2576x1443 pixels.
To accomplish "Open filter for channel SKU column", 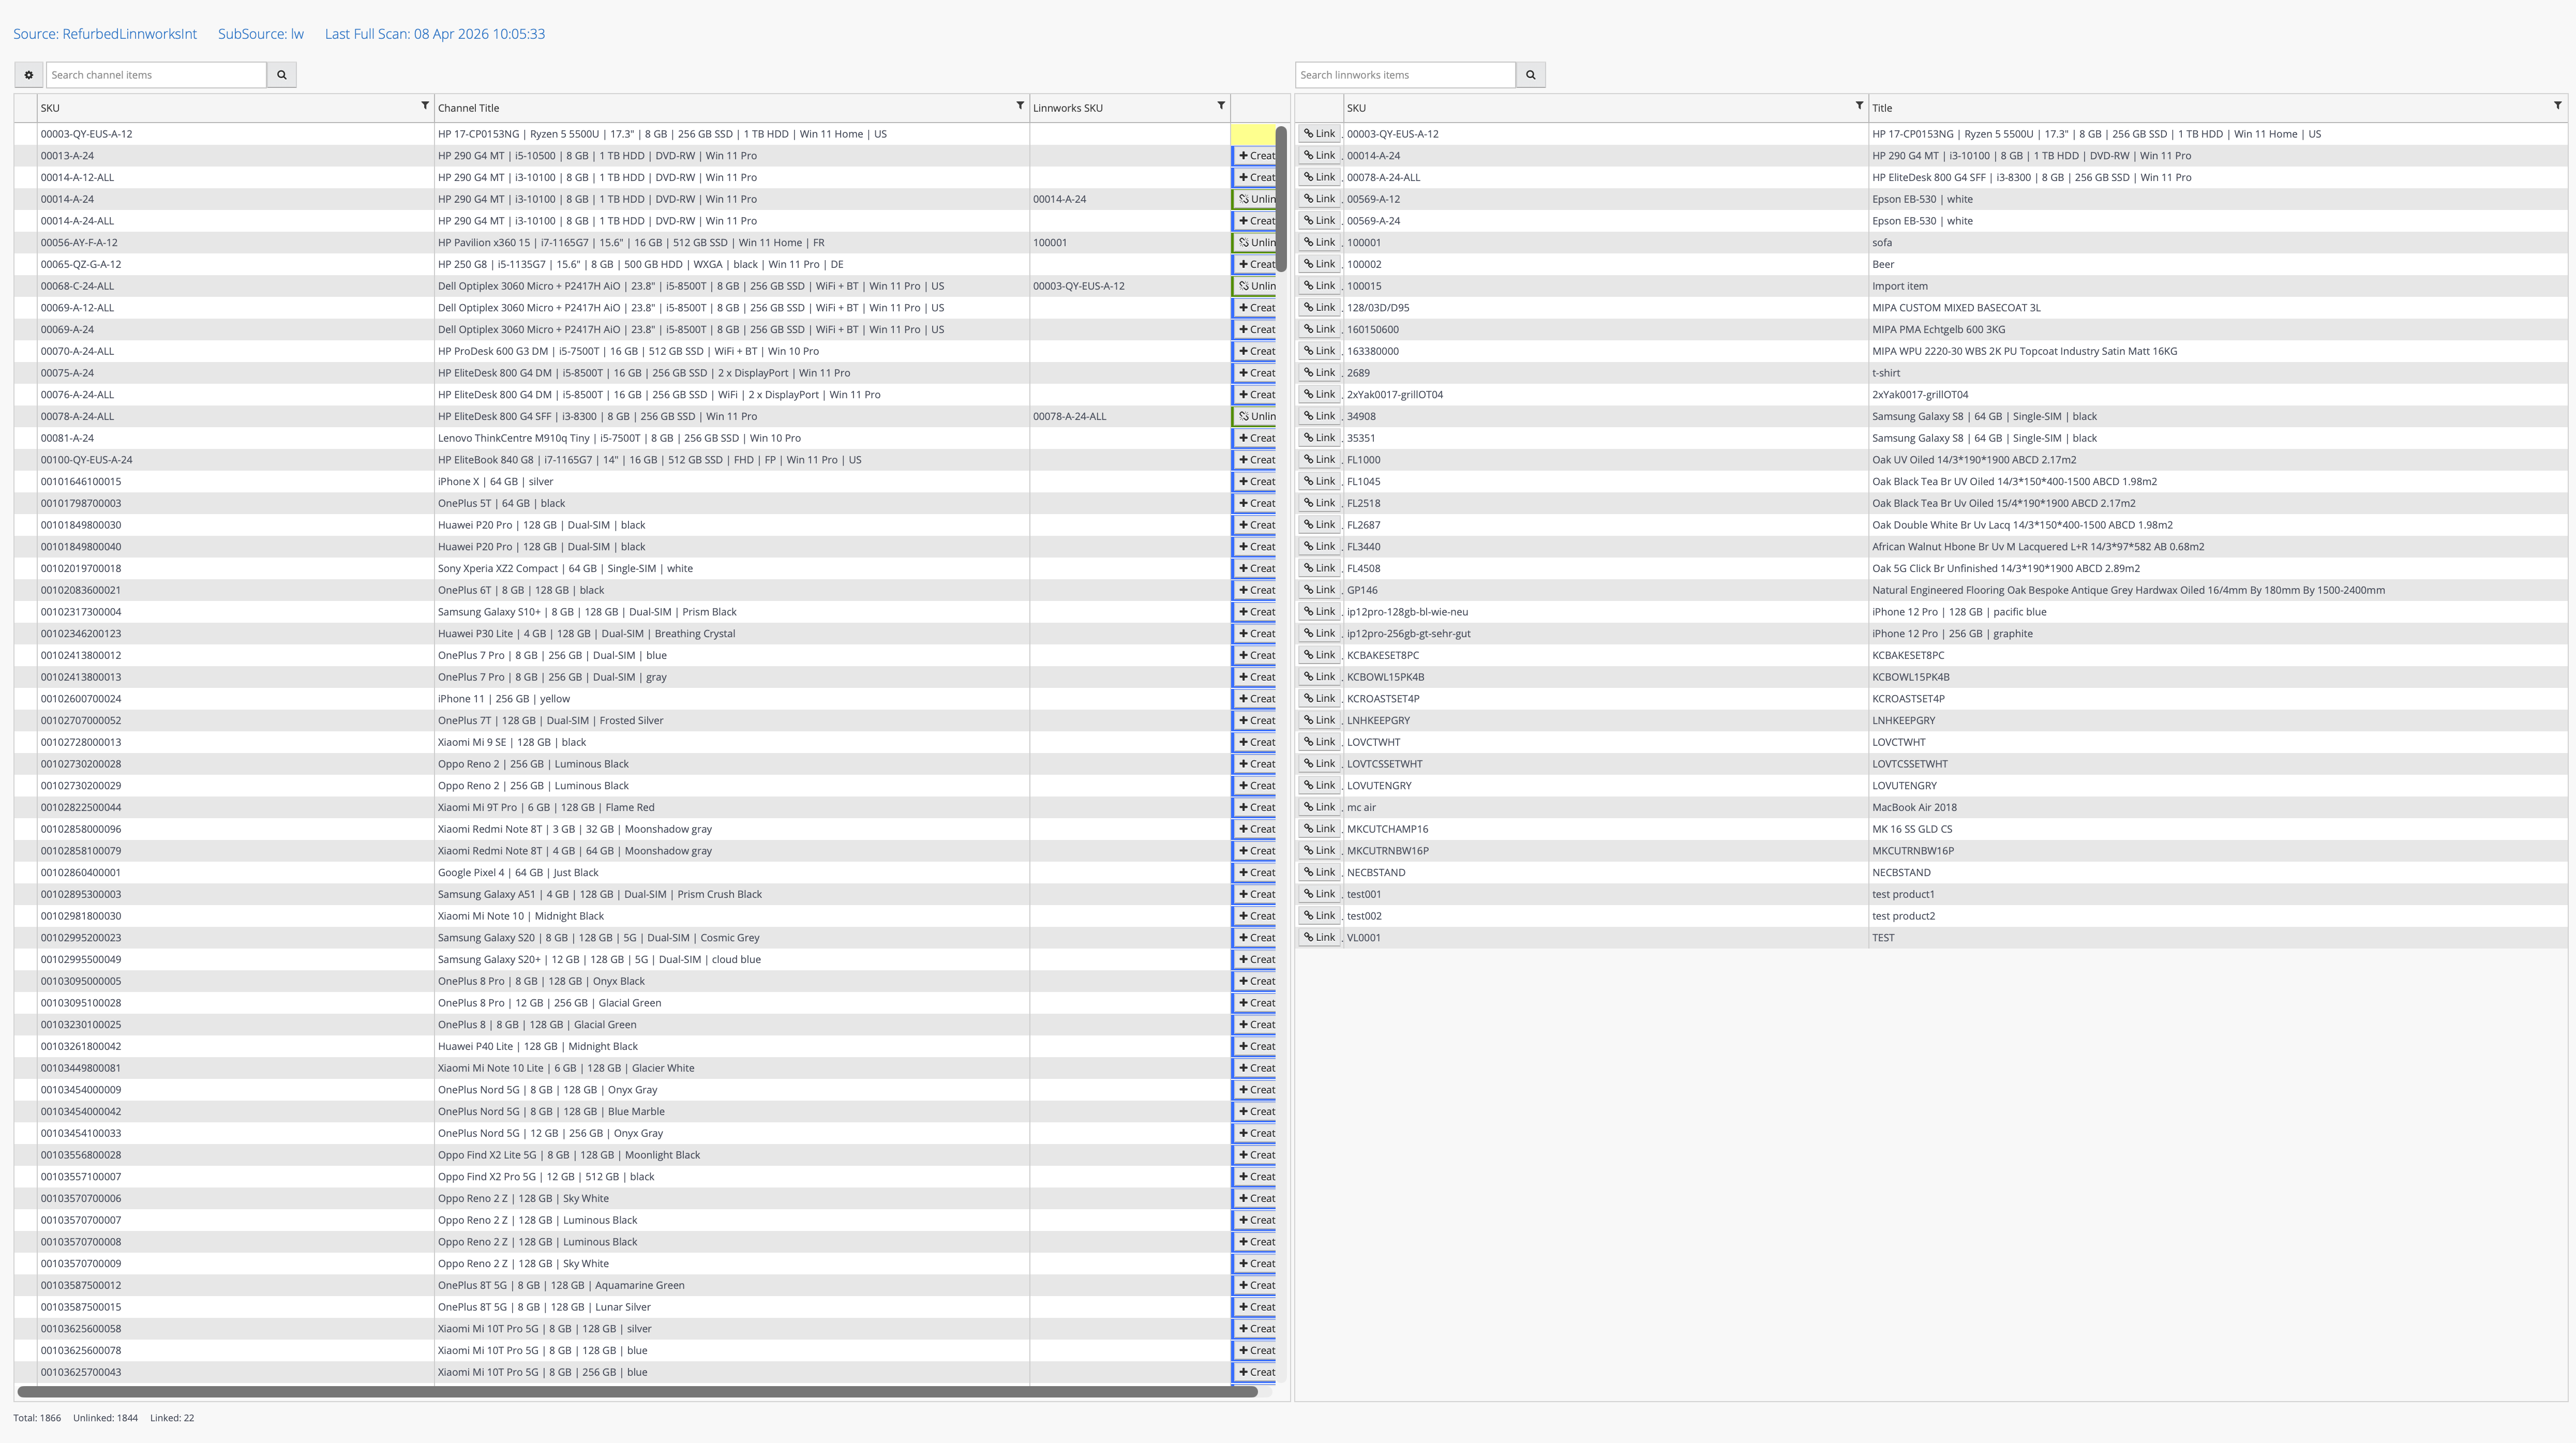I will click(x=425, y=106).
